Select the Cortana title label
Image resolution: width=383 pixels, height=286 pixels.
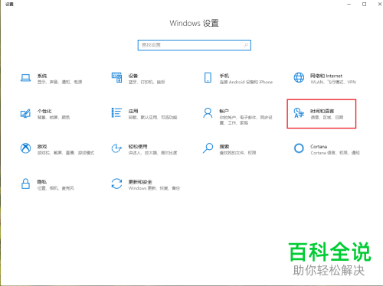click(x=319, y=147)
